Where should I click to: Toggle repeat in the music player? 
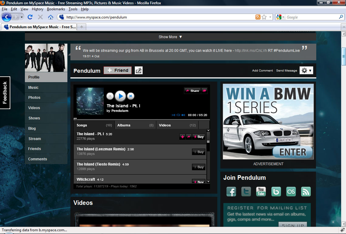coord(178,115)
